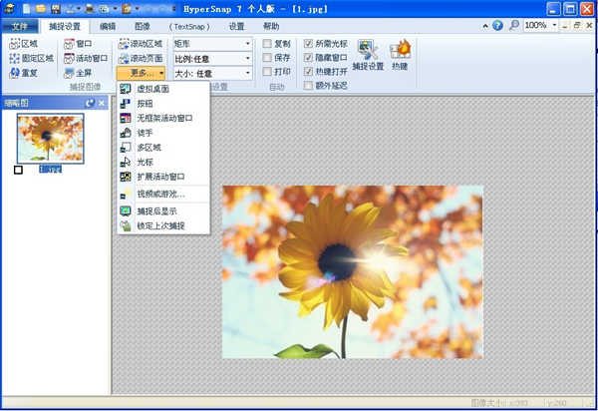Click 全屏 full screen capture

tap(83, 73)
